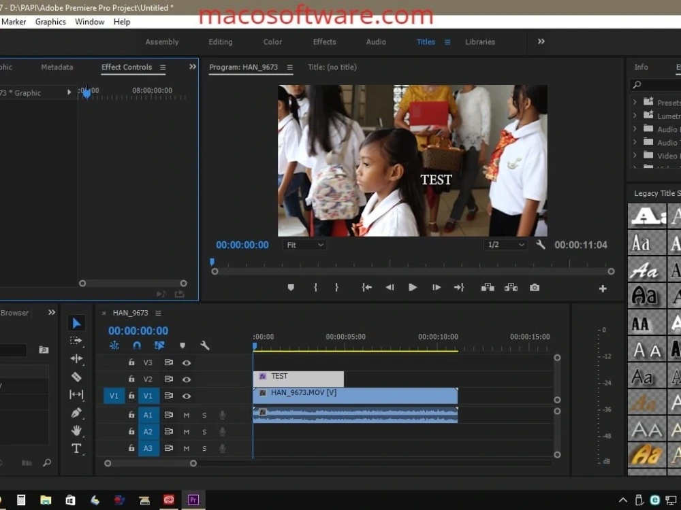The height and width of the screenshot is (510, 681).
Task: Click insert sequences as nests icon
Action: [114, 345]
